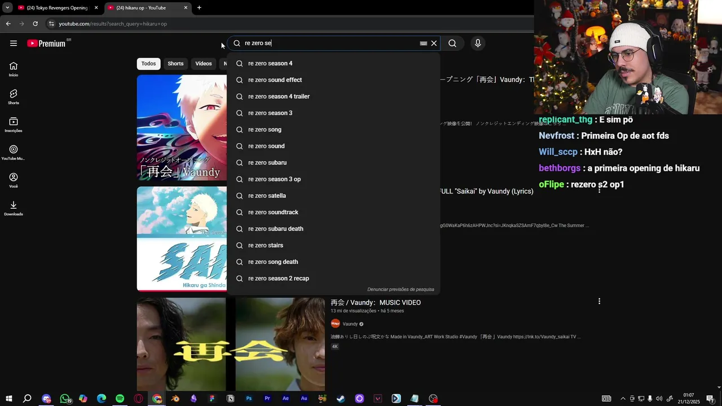Select the re zero sound suggestion

click(x=333, y=146)
